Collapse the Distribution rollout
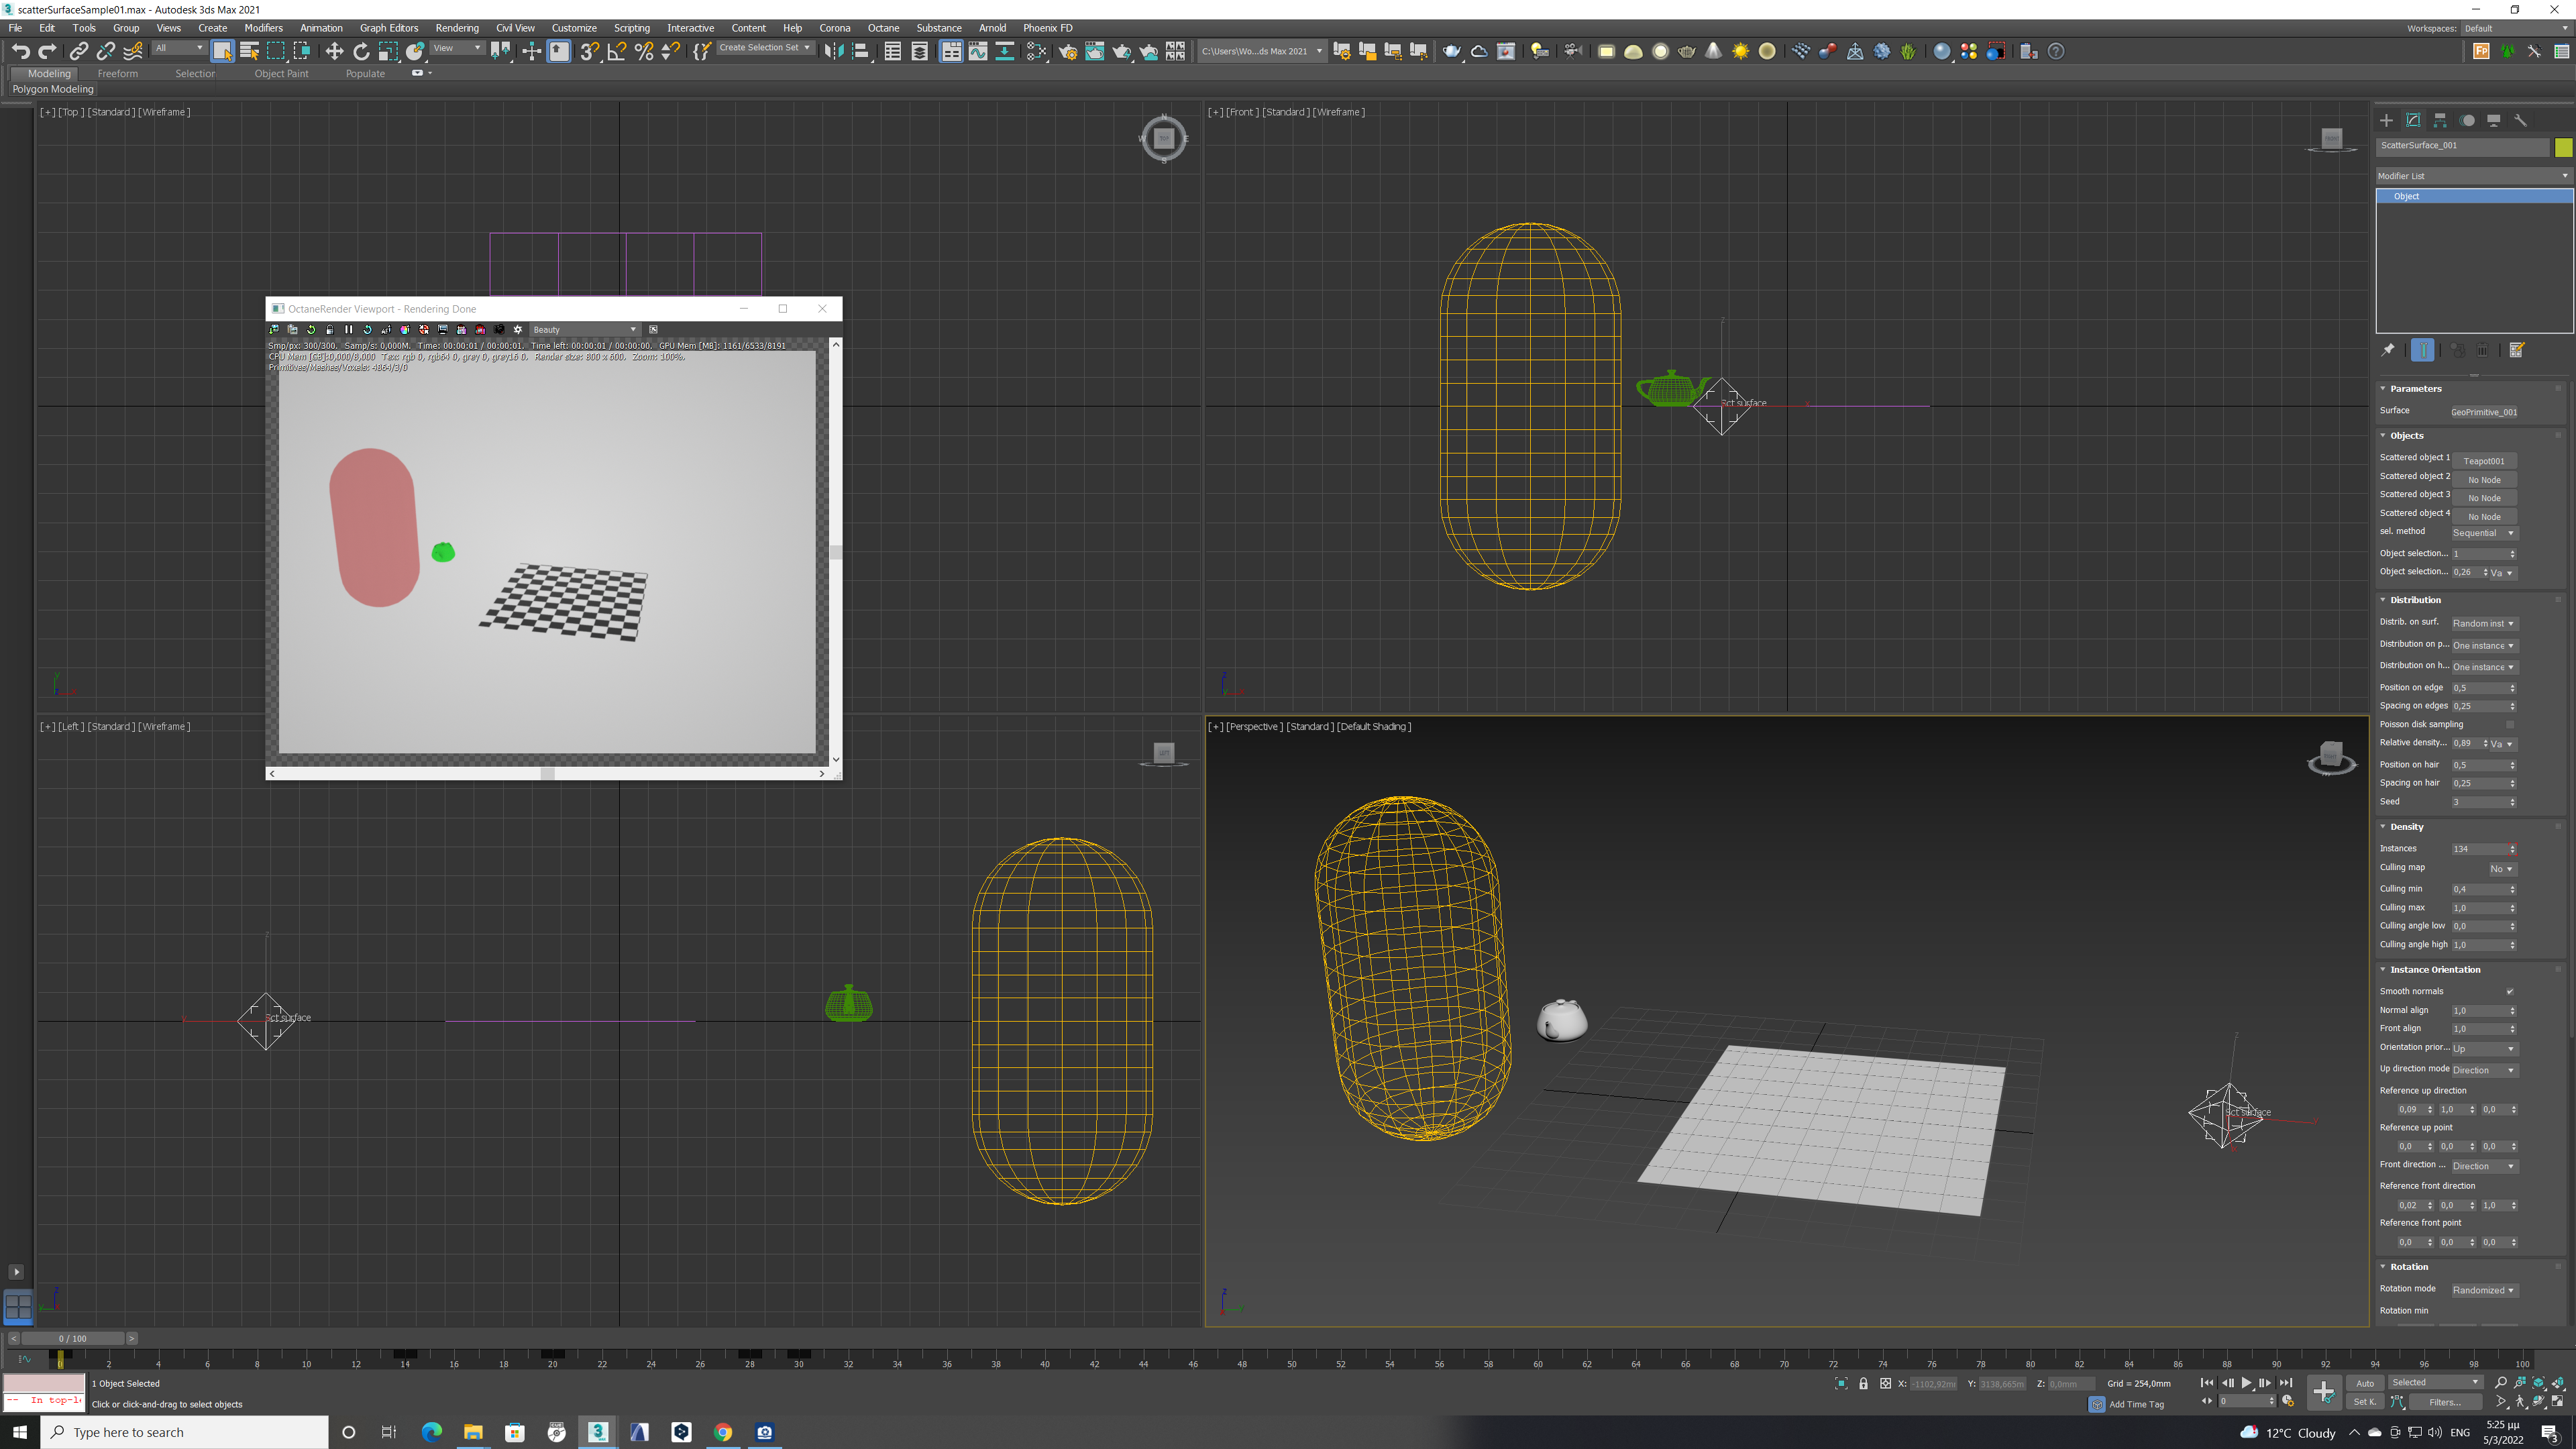 pos(2415,600)
